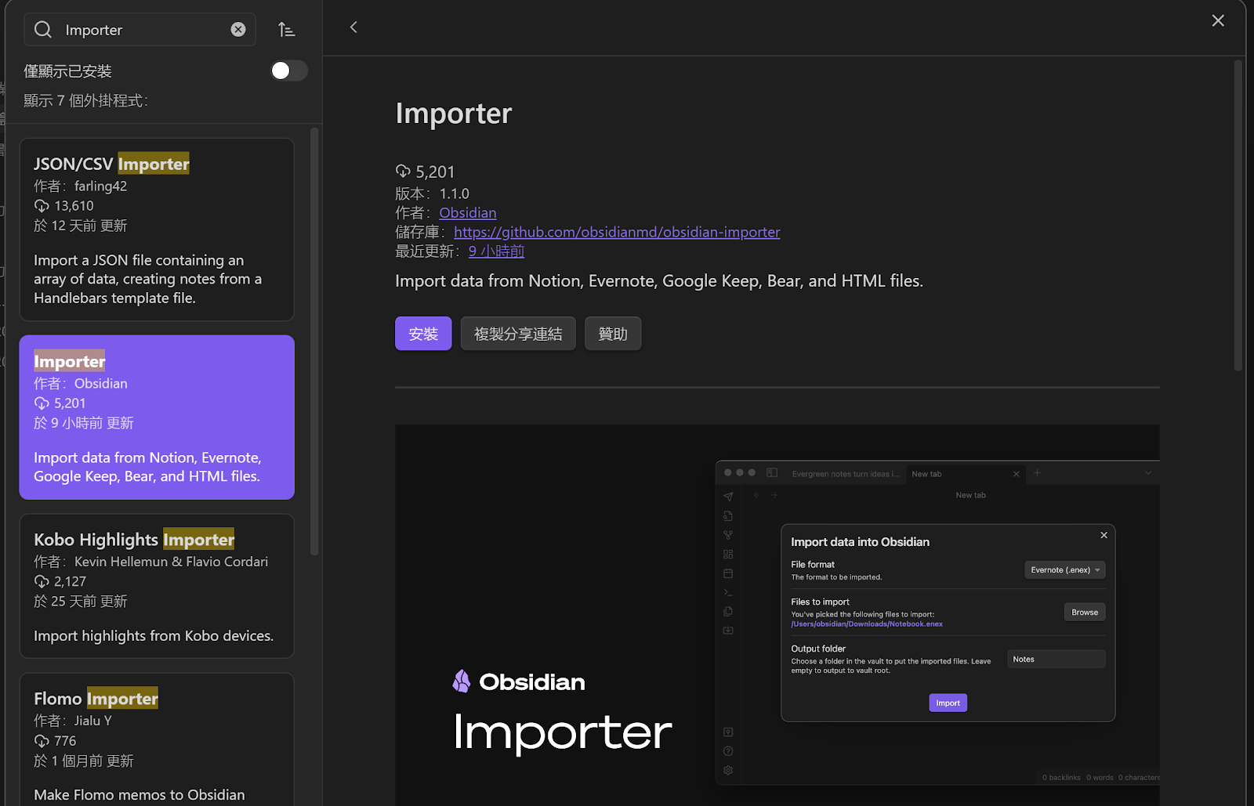This screenshot has height=806, width=1254.
Task: Click purple Import button in preview image
Action: click(948, 703)
